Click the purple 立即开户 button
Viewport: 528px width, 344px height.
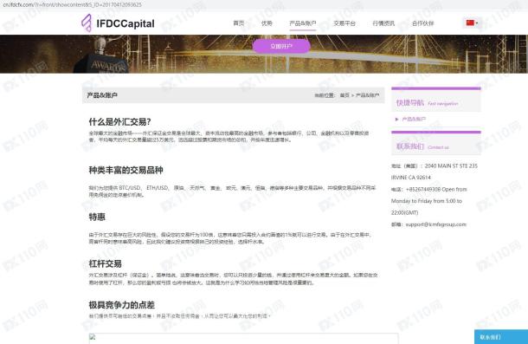[x=281, y=46]
